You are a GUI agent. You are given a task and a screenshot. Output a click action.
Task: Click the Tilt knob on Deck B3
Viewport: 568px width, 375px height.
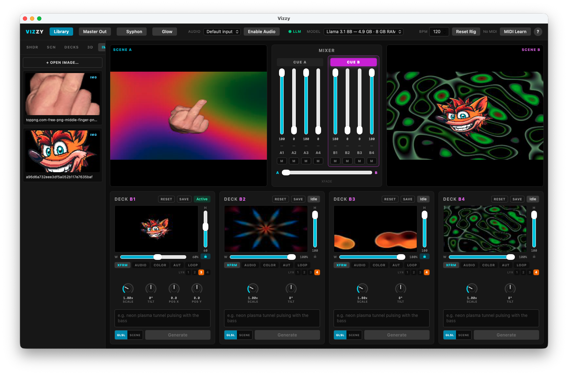click(x=401, y=288)
